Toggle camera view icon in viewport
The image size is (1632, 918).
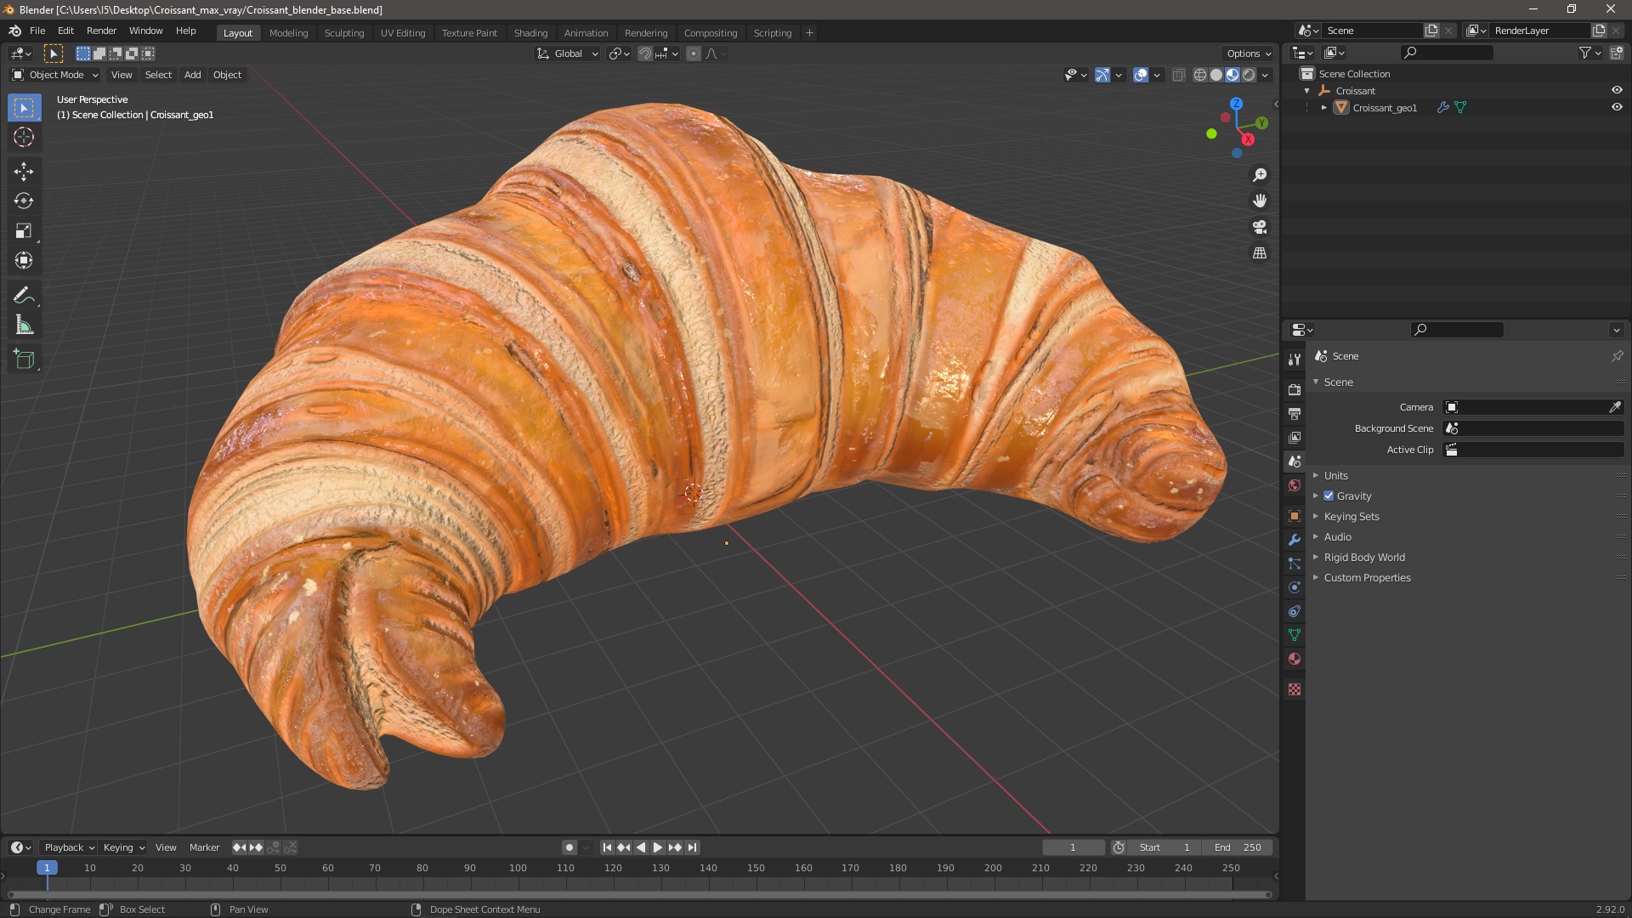pos(1260,227)
